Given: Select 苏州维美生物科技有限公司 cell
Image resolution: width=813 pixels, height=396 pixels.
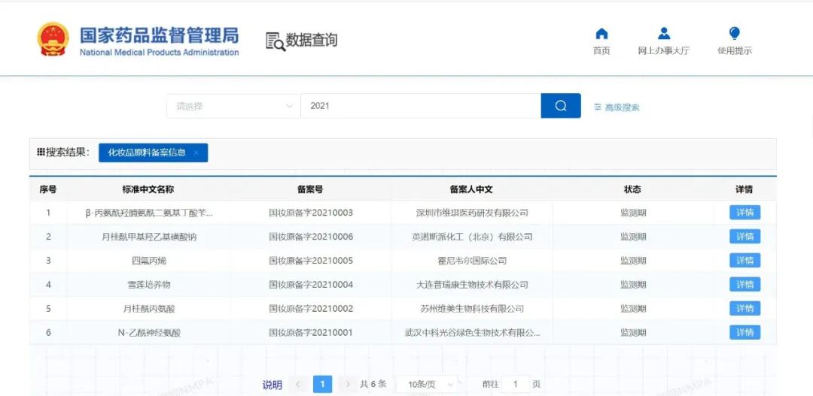Looking at the screenshot, I should pyautogui.click(x=472, y=309).
